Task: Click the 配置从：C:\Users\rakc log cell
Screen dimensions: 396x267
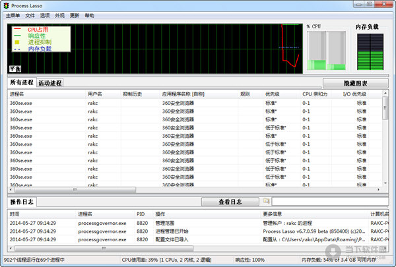Action: point(314,239)
